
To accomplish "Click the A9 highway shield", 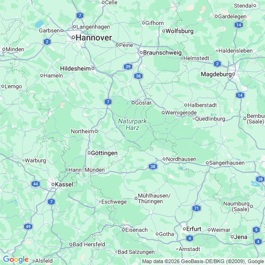I will pos(256,230).
